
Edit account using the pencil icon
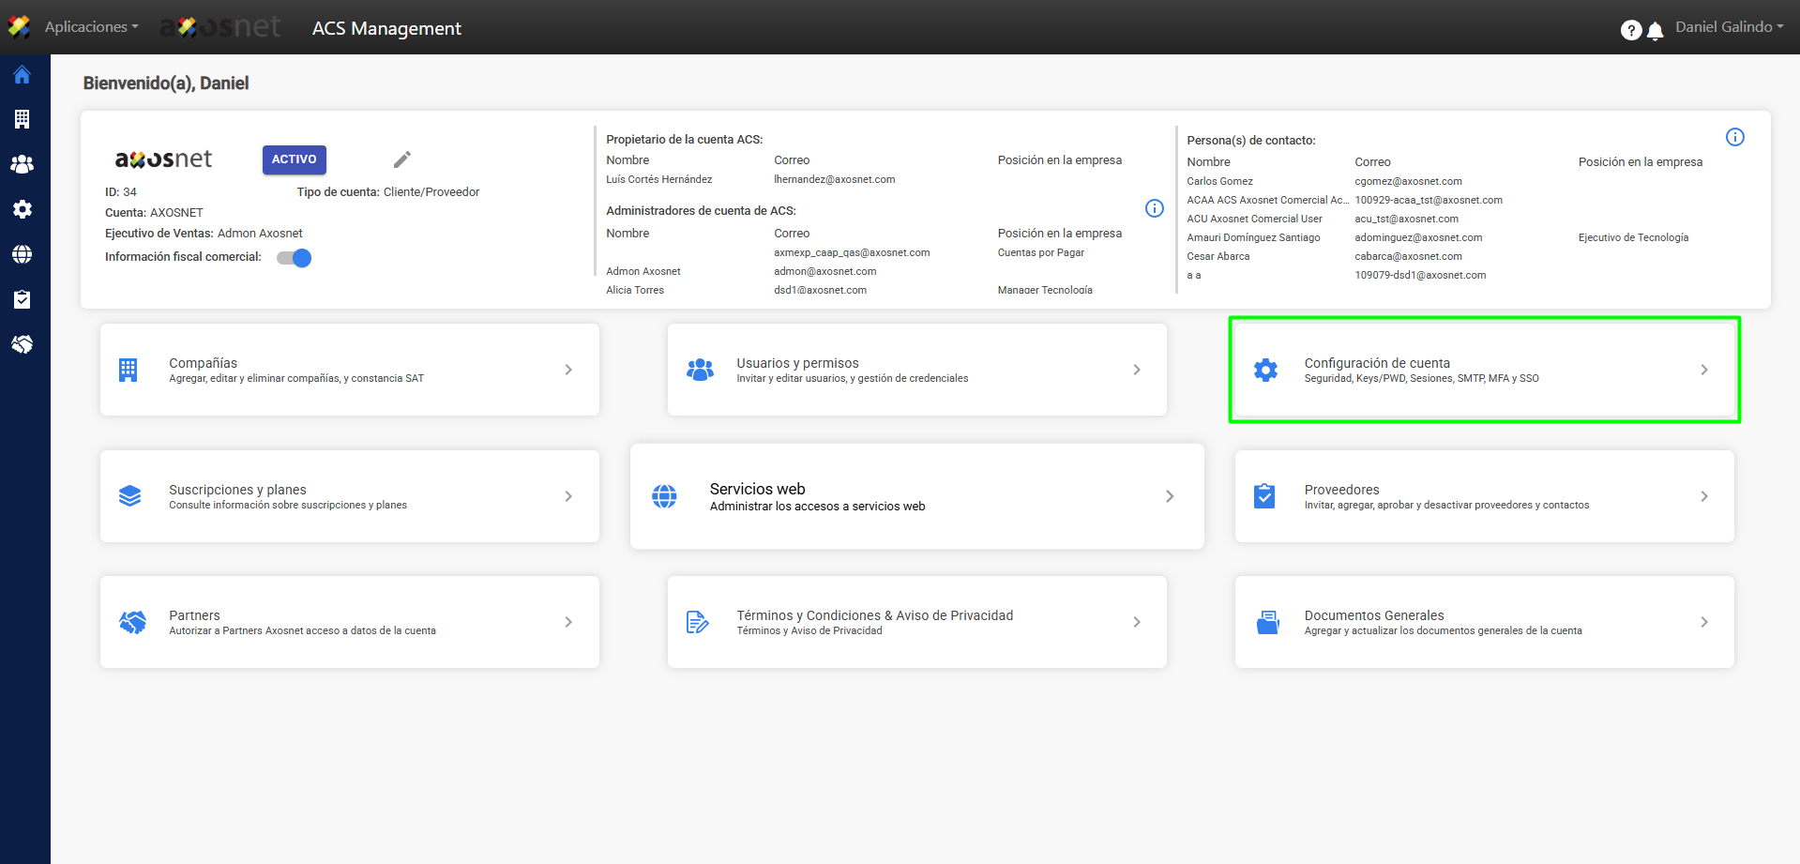point(402,159)
